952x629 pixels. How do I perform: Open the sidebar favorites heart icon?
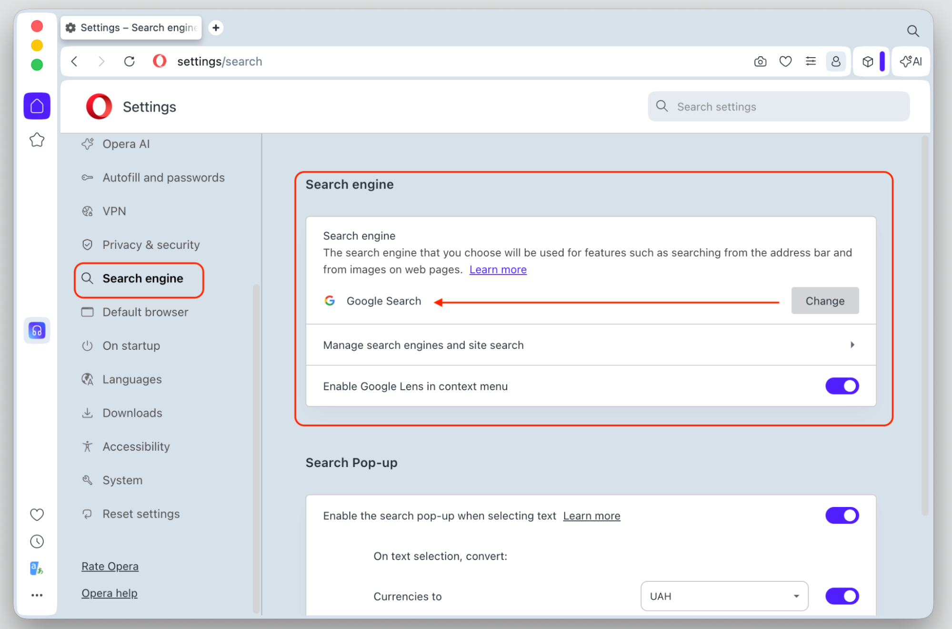coord(37,515)
